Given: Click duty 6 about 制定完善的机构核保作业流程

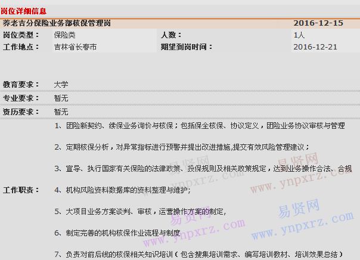Looking at the screenshot, I should pos(117,233).
